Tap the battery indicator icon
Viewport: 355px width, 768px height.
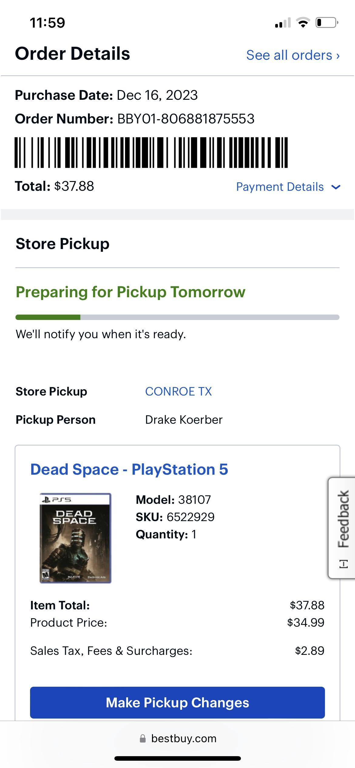click(327, 23)
